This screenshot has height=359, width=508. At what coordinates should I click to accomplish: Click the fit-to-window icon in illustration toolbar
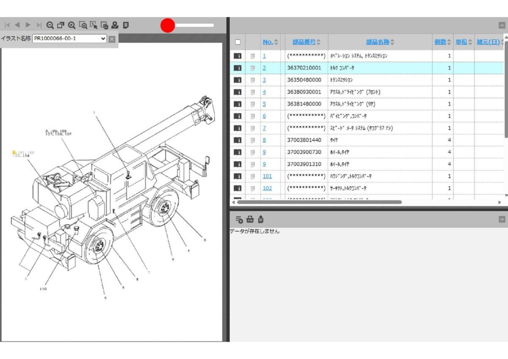(x=61, y=25)
